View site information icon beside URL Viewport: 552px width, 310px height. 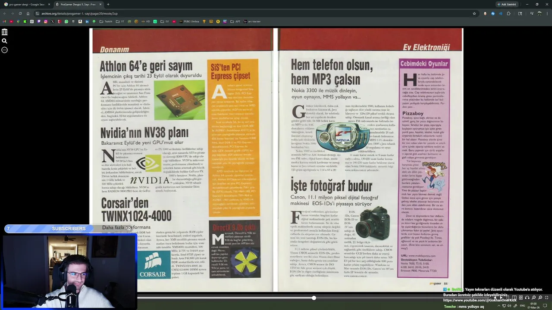[38, 13]
